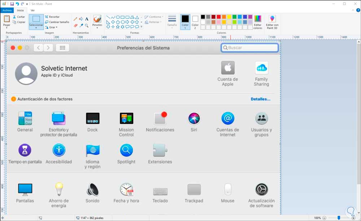The width and height of the screenshot is (361, 221).
Task: Click the vertical scrollbar up arrow
Action: [x=359, y=42]
